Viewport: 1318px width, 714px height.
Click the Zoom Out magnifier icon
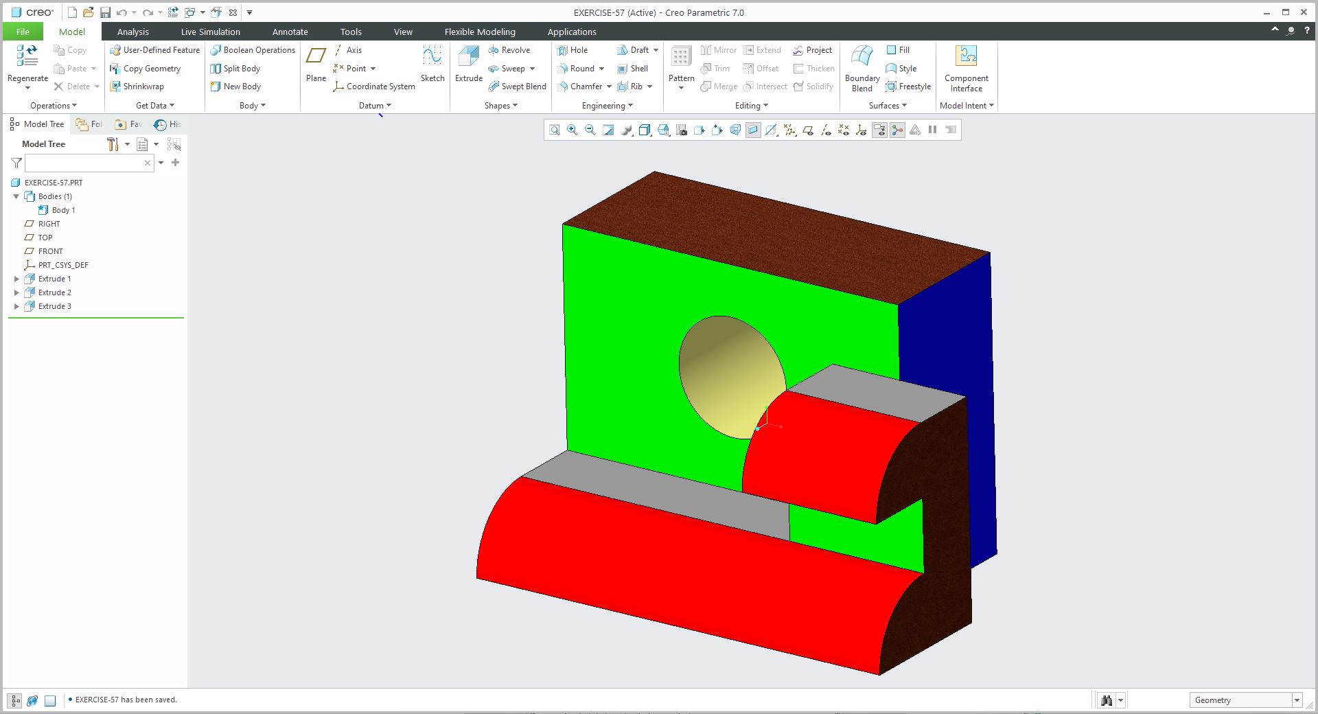click(x=590, y=130)
